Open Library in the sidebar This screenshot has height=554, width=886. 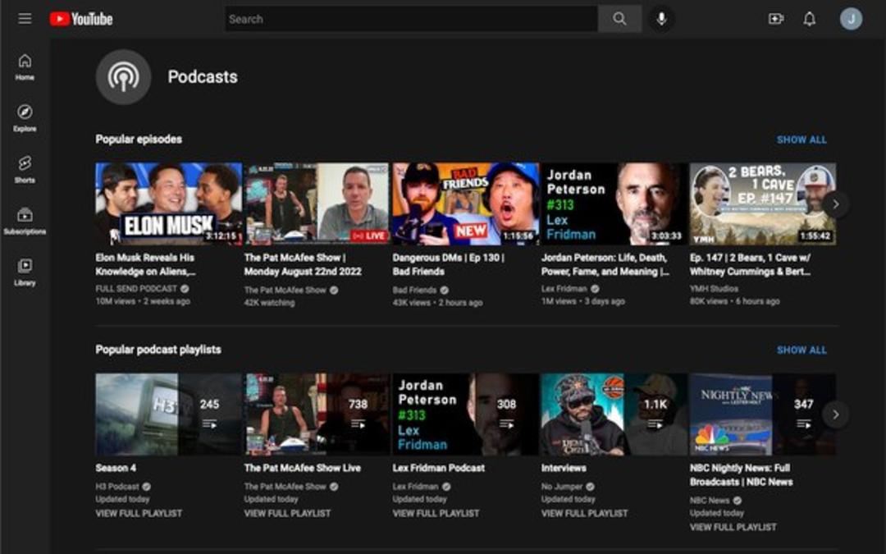[x=25, y=272]
